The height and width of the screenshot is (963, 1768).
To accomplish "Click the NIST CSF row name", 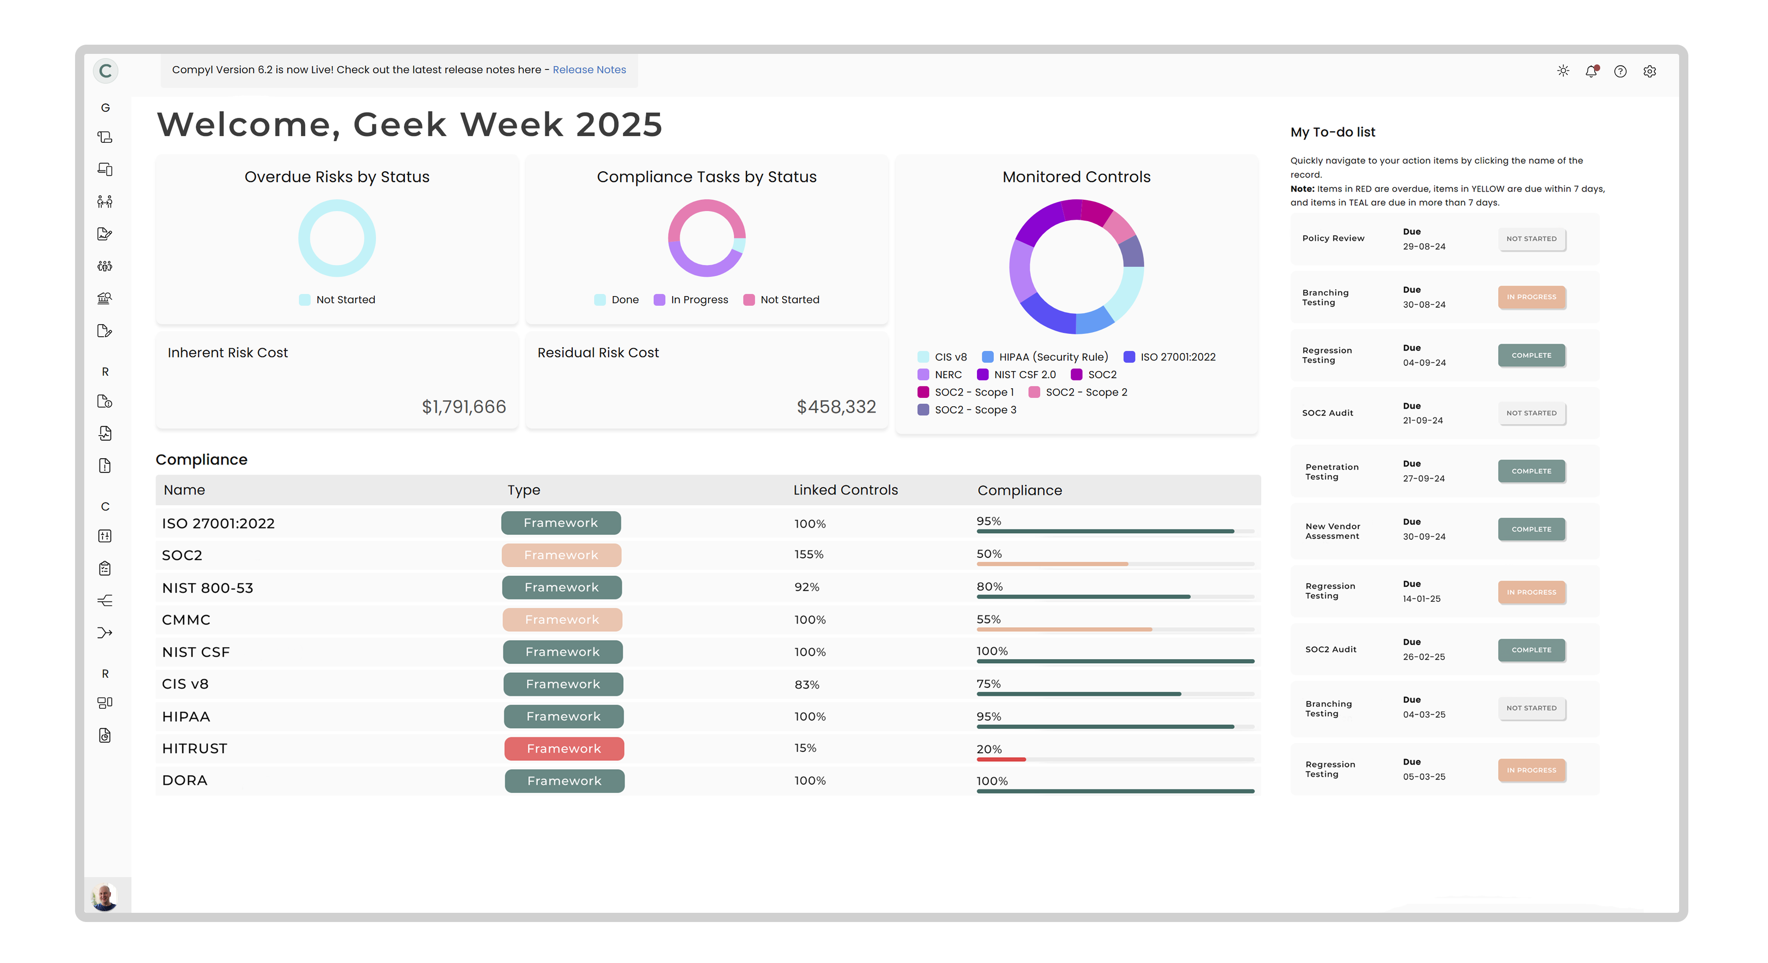I will (196, 652).
